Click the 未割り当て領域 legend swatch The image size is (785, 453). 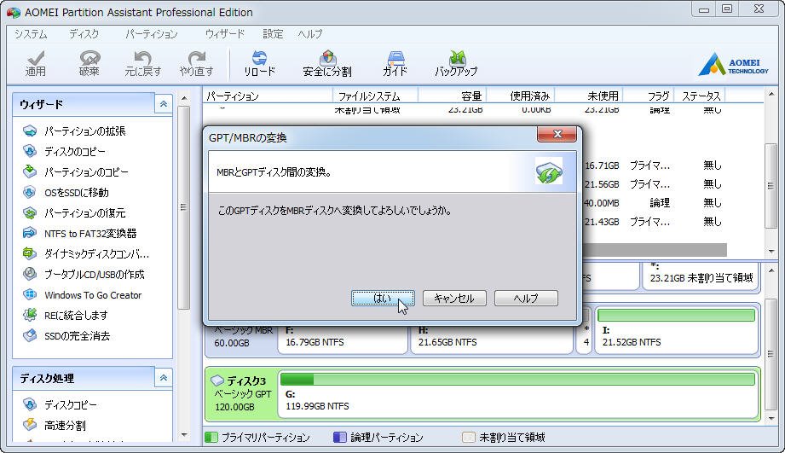(469, 438)
